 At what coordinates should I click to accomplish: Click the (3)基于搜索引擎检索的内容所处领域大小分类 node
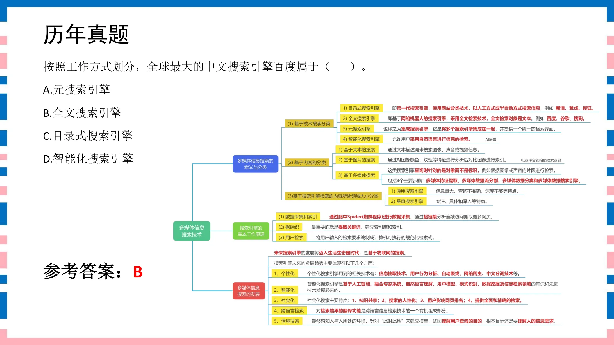point(333,196)
